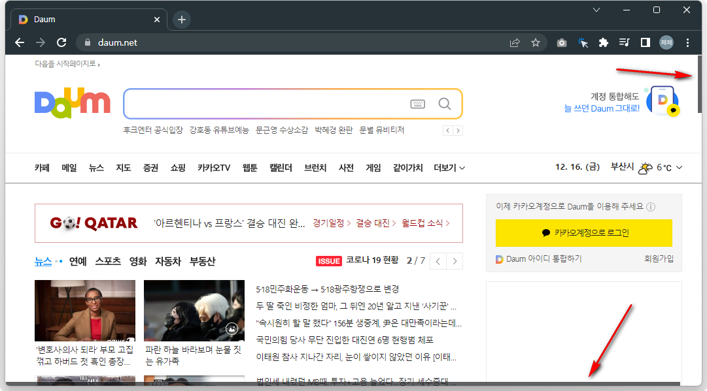Select the 뉴스 tab in the news section
This screenshot has height=391, width=707.
coord(43,261)
